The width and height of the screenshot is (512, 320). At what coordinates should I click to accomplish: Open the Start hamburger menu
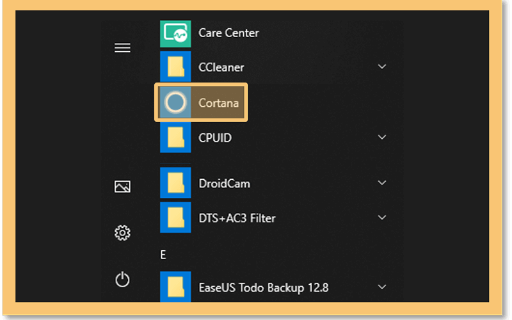tap(122, 48)
